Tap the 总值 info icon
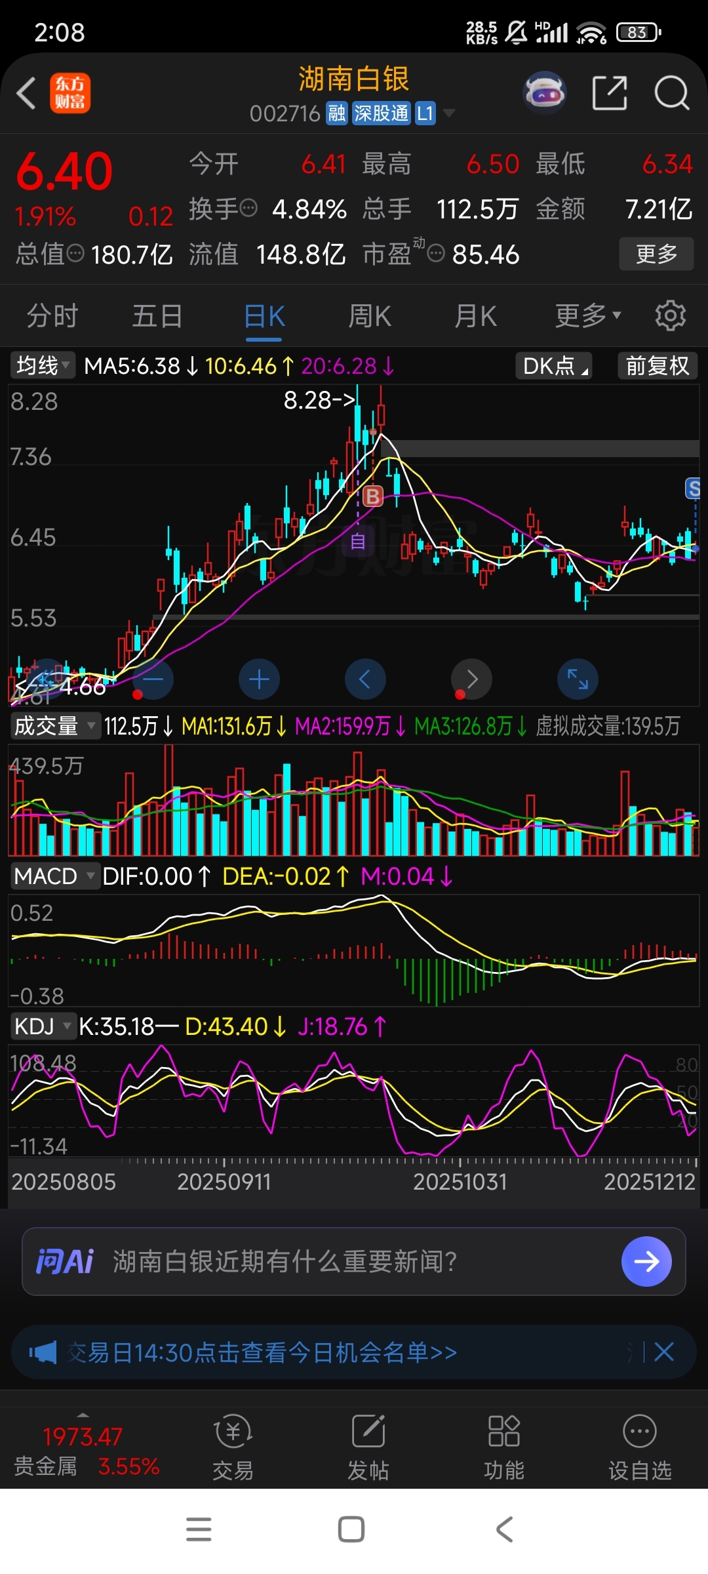 (75, 253)
